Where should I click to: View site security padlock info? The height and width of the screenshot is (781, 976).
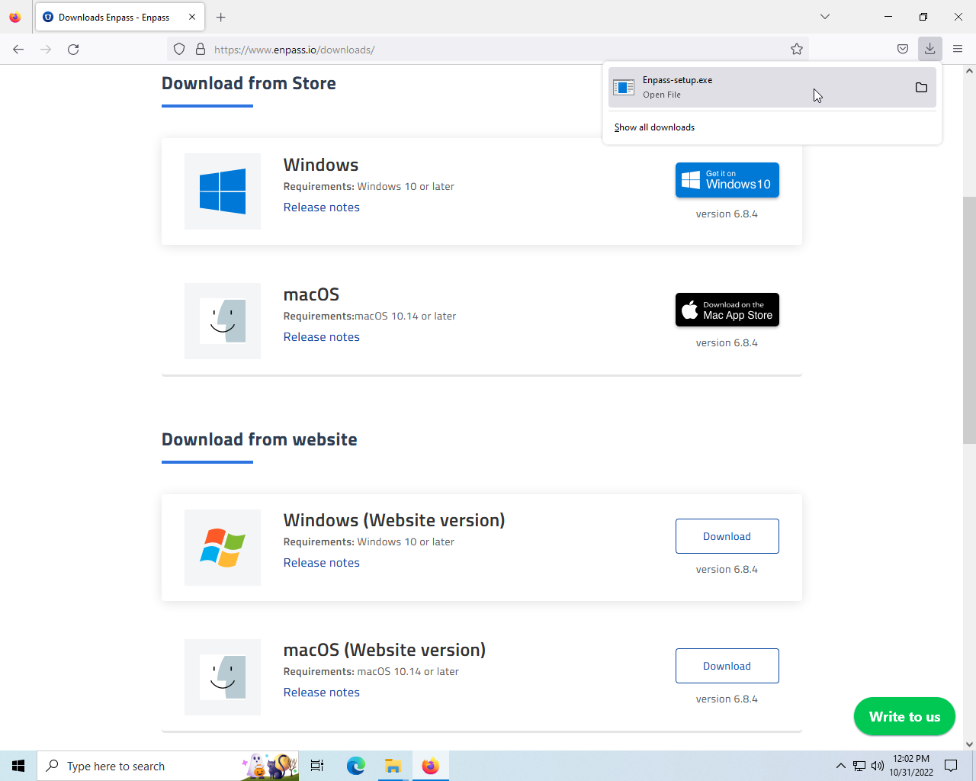[201, 50]
